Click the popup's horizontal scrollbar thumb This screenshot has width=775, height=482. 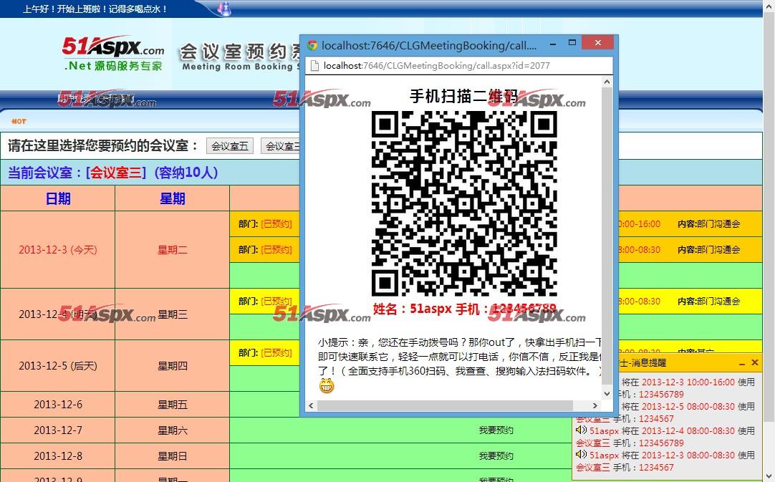tap(445, 405)
